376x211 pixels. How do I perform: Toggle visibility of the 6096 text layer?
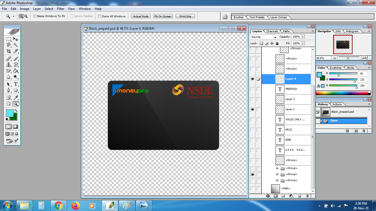coord(252,140)
